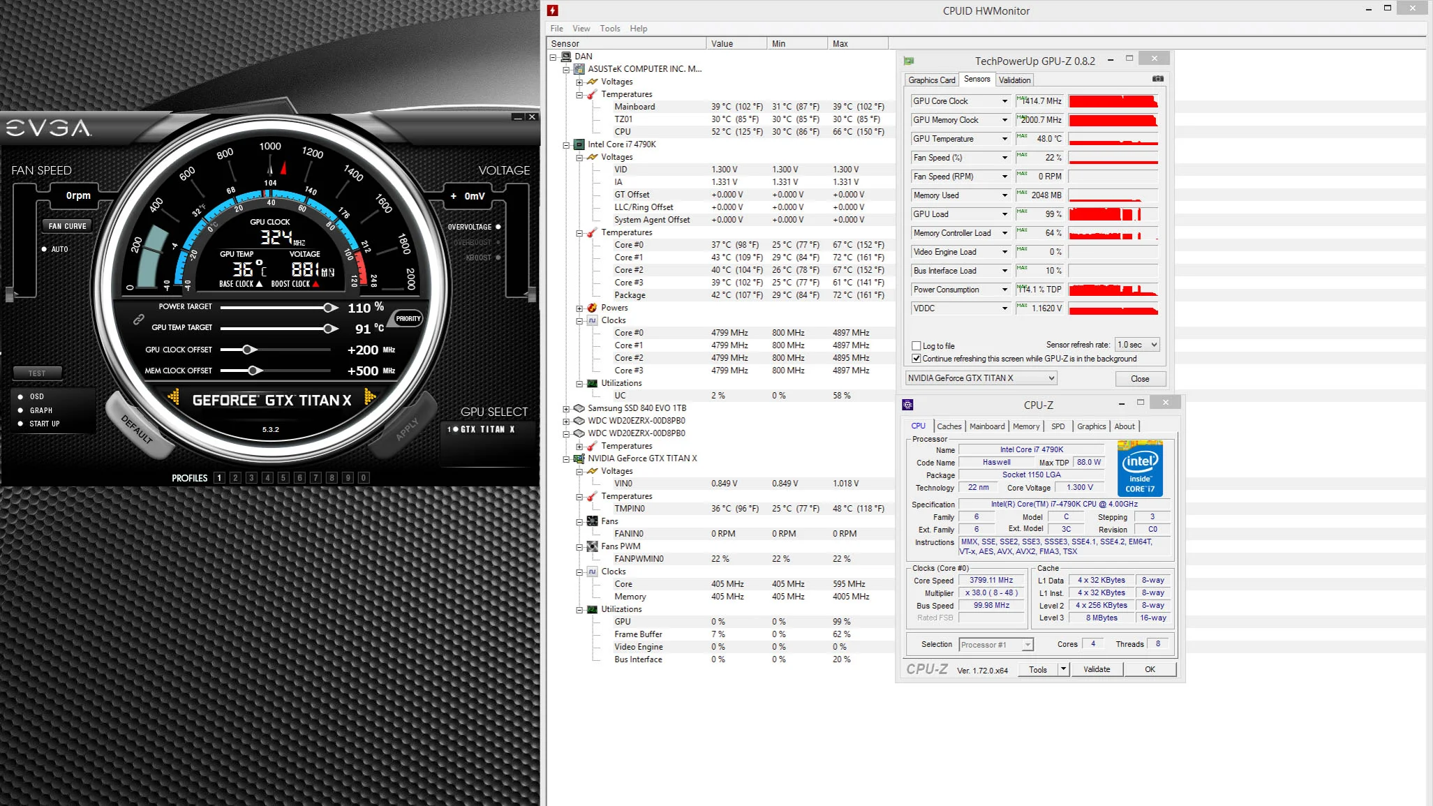1433x806 pixels.
Task: Click the Validate button in CPU-Z
Action: click(x=1097, y=669)
